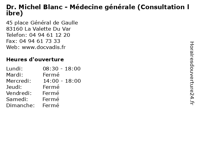Click the Dr. Michel Blanc title heading
Viewport: 197px width, 147px height.
[98, 10]
